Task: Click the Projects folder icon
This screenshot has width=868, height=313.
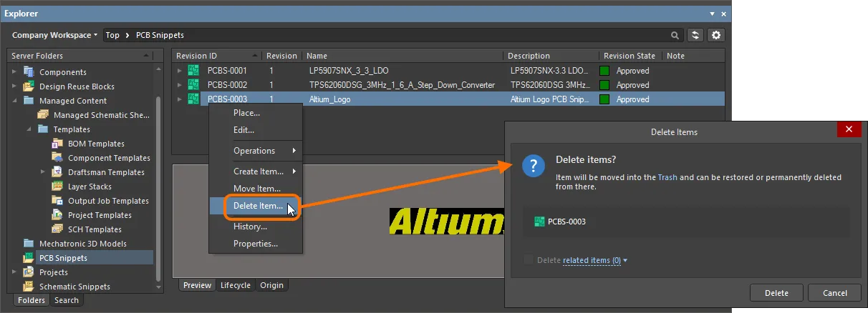Action: pyautogui.click(x=29, y=272)
